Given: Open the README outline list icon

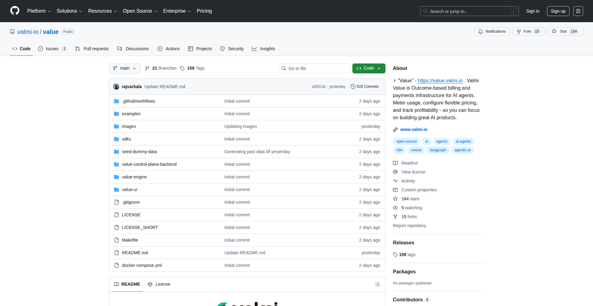Looking at the screenshot, I should pyautogui.click(x=377, y=284).
